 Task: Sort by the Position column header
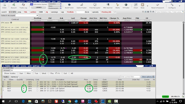tap(38, 18)
